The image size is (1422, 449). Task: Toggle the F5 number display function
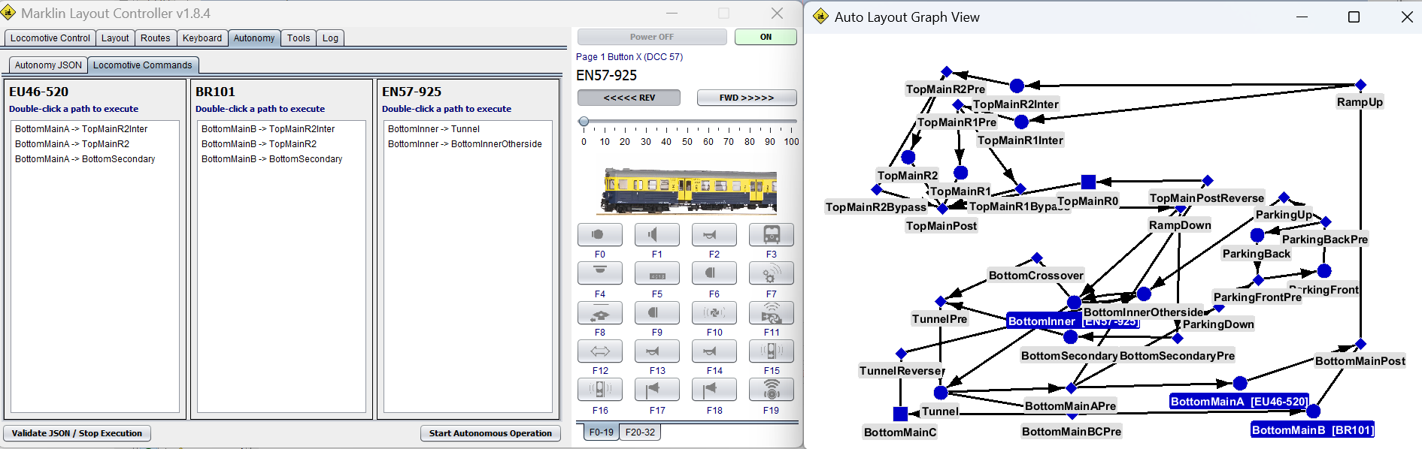pos(656,273)
